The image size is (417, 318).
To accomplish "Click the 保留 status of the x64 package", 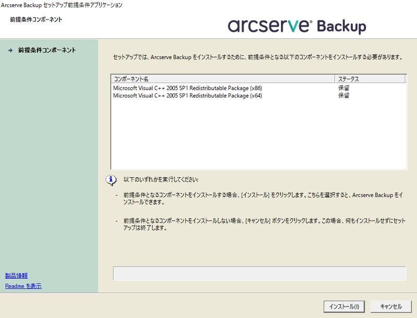I will pyautogui.click(x=342, y=95).
